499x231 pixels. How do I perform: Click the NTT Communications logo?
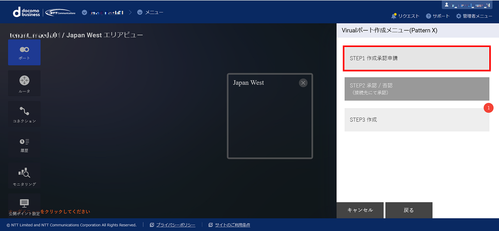click(x=60, y=12)
